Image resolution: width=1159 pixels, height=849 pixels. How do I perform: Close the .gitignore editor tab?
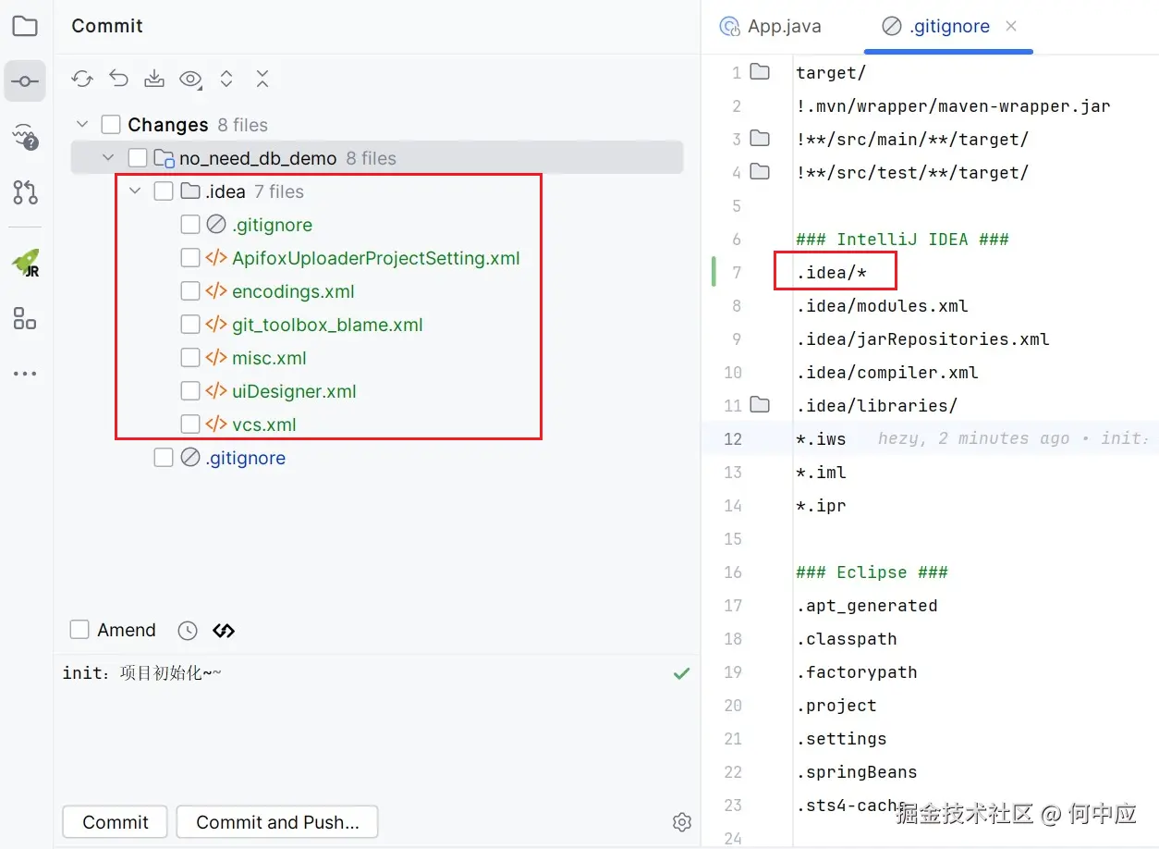(1011, 26)
